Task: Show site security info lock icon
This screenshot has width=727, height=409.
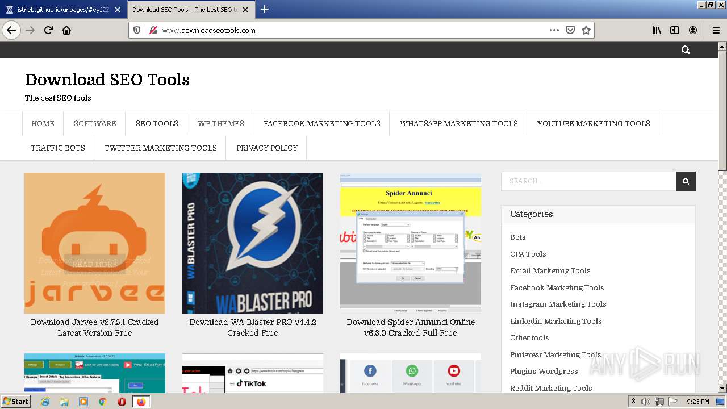Action: tap(153, 30)
